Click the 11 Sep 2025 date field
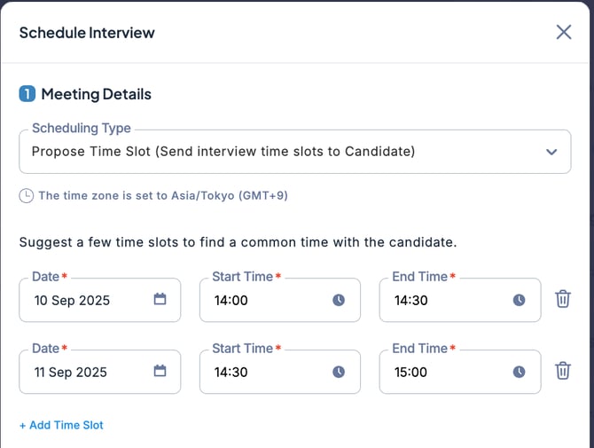Image resolution: width=594 pixels, height=448 pixels. pos(84,372)
